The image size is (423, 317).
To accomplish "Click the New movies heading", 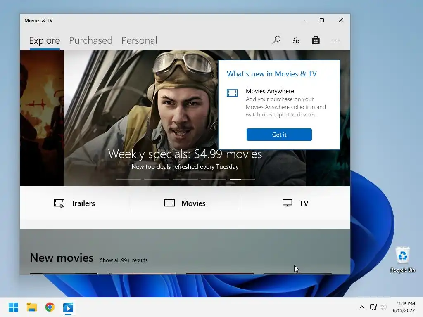I will (x=62, y=258).
